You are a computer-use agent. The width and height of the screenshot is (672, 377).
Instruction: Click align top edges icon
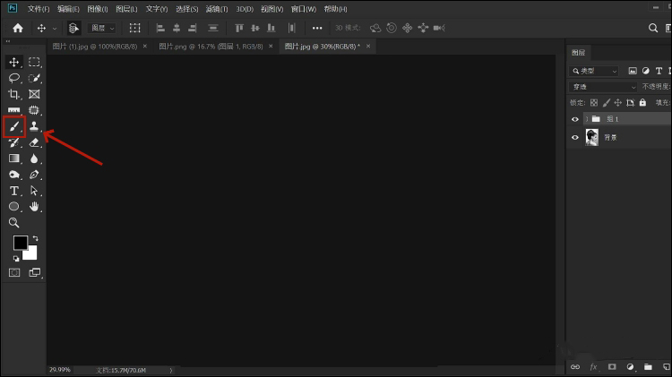[x=239, y=29]
